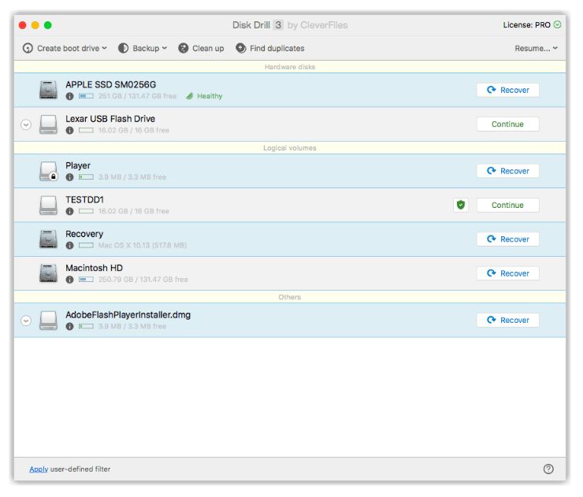Click the Others section header
This screenshot has width=583, height=497.
coord(290,297)
